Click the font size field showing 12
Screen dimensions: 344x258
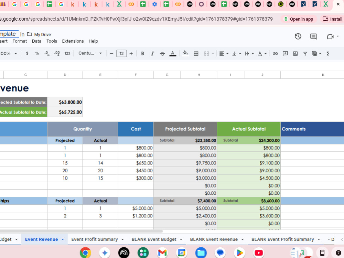click(x=121, y=54)
